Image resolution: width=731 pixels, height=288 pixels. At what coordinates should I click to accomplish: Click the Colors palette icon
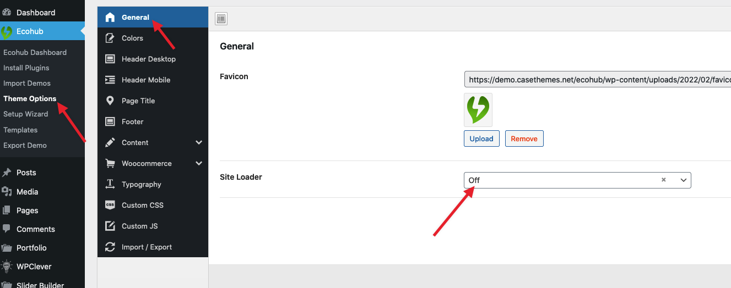click(110, 38)
